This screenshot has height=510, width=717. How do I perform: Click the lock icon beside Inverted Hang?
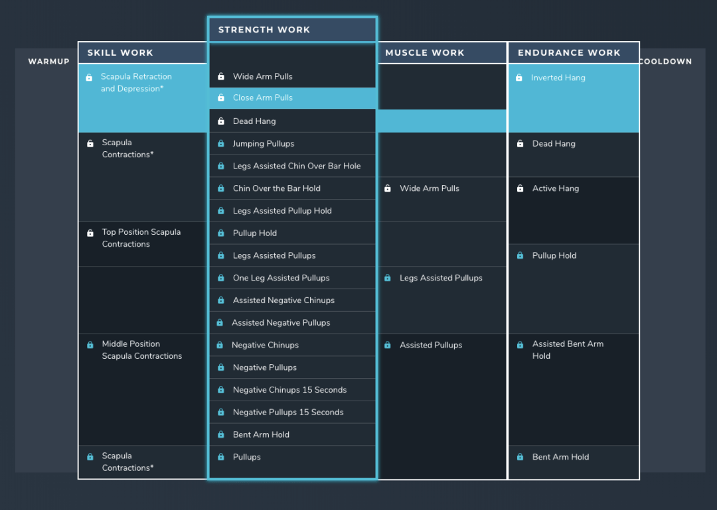[519, 78]
